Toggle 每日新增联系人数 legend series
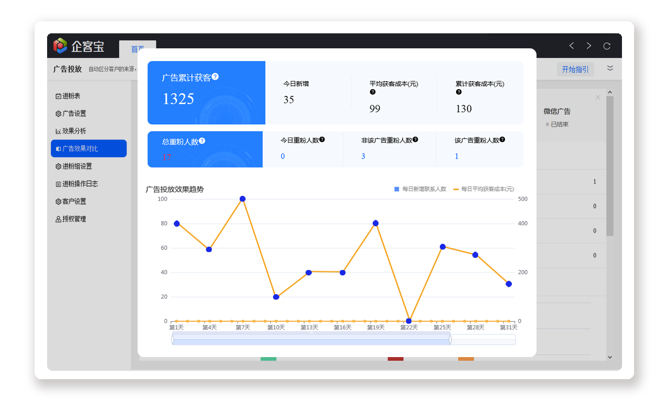667x400 pixels. pos(420,189)
